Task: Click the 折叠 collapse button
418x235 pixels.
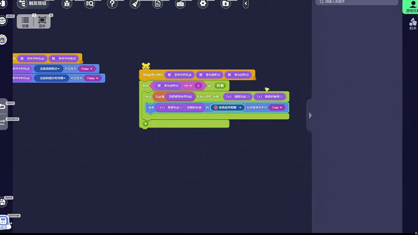Action: 220,86
